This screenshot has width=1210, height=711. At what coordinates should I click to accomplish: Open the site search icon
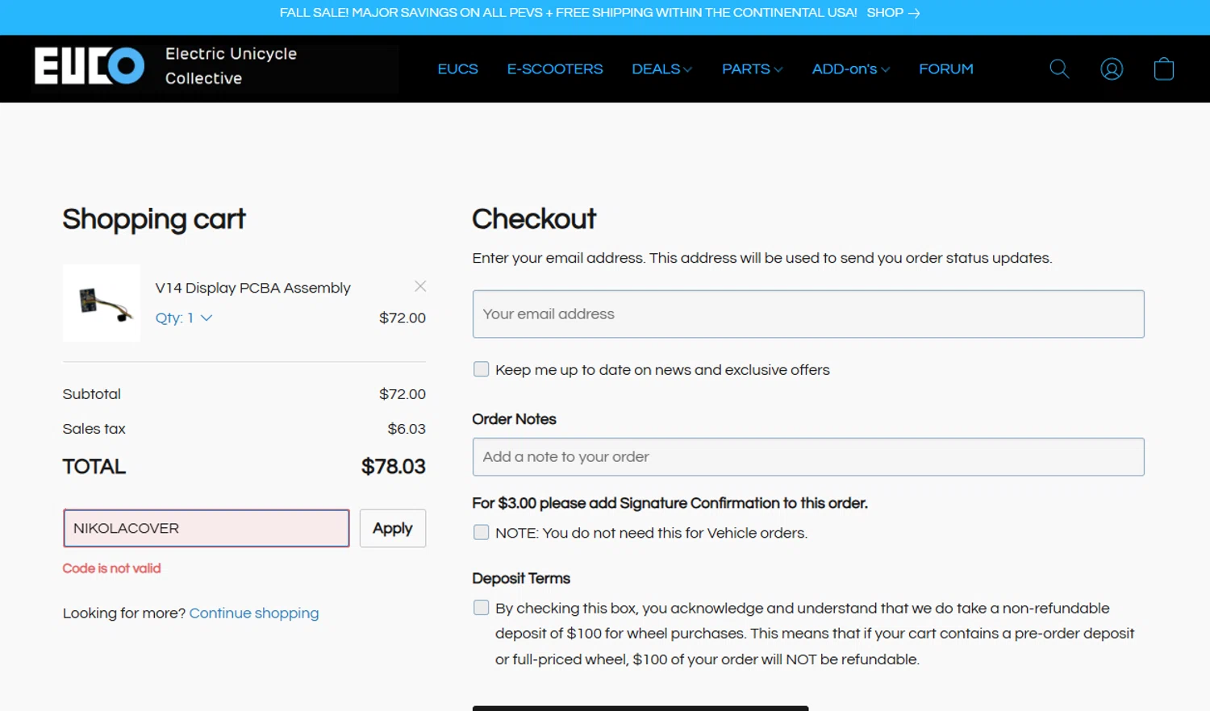tap(1059, 69)
